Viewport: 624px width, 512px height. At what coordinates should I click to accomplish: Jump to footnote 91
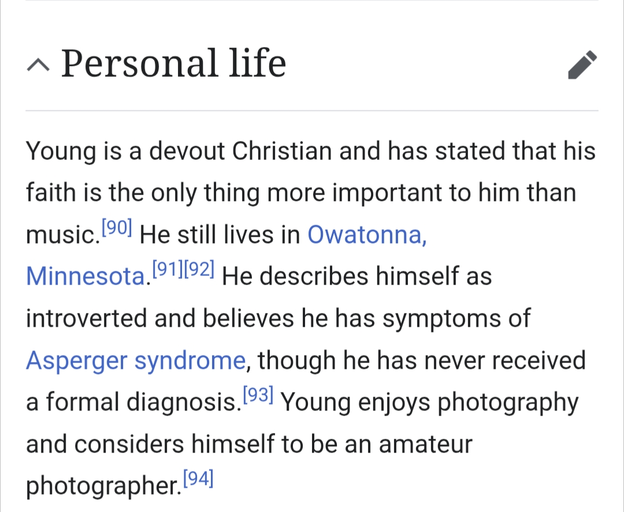pyautogui.click(x=167, y=270)
